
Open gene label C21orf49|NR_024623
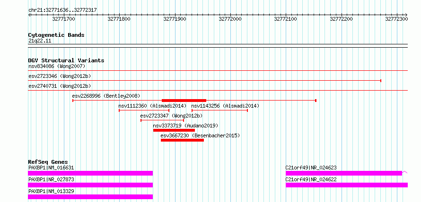point(311,168)
